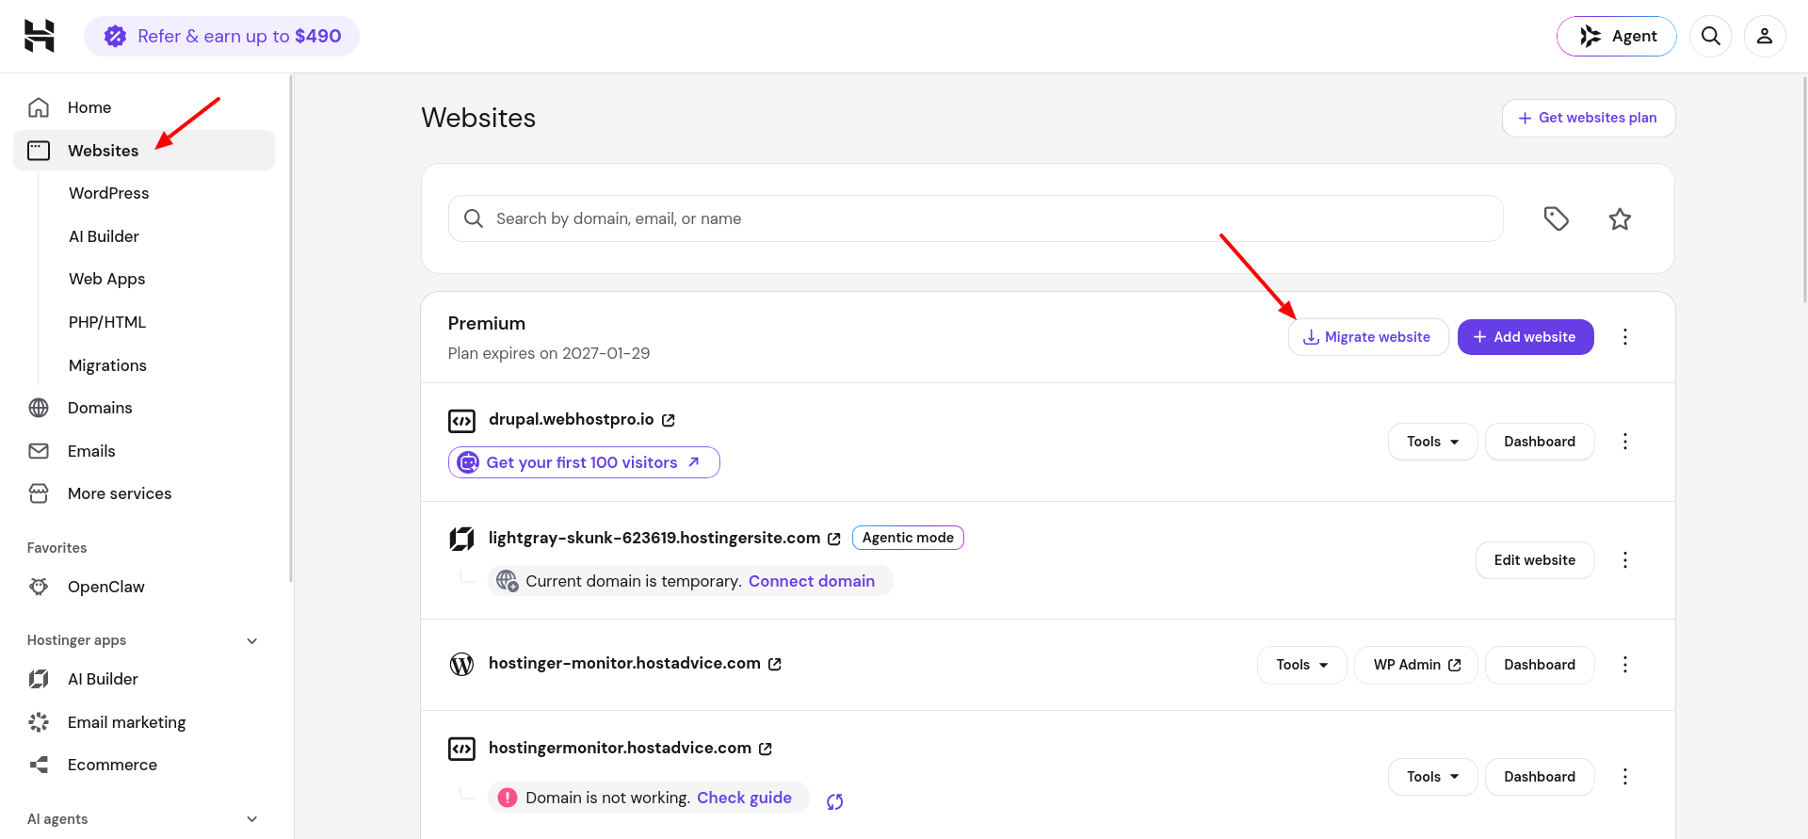Click the Agent button
The height and width of the screenshot is (839, 1808).
pos(1617,36)
